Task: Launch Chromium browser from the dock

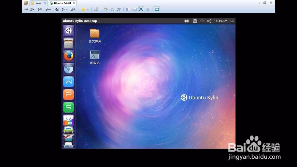Action: point(68,69)
